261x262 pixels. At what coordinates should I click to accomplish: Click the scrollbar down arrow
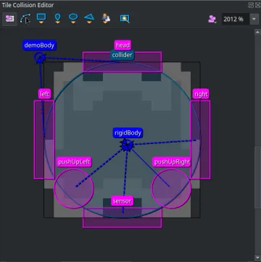click(x=257, y=258)
